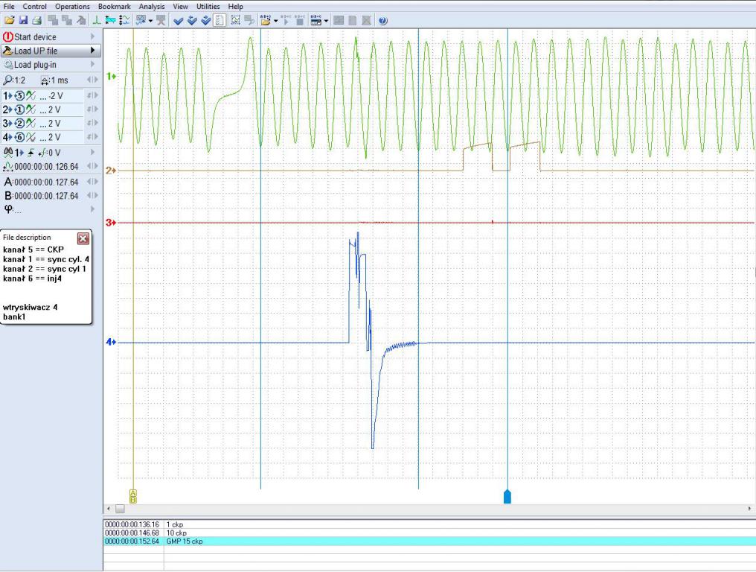The width and height of the screenshot is (756, 572).
Task: Click the Start device button
Action: coord(36,37)
